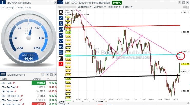This screenshot has width=190, height=105.
Task: Pick the U-shaped curve drawing tool
Action: click(61, 41)
